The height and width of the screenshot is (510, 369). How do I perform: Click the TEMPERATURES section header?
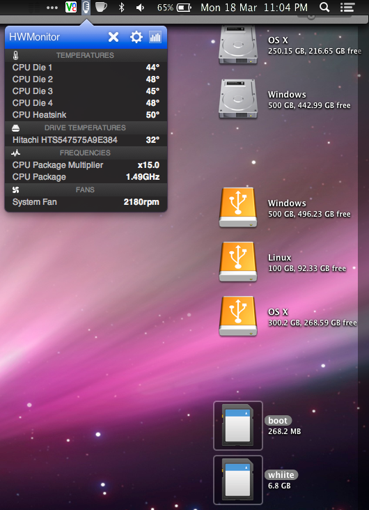pos(85,55)
